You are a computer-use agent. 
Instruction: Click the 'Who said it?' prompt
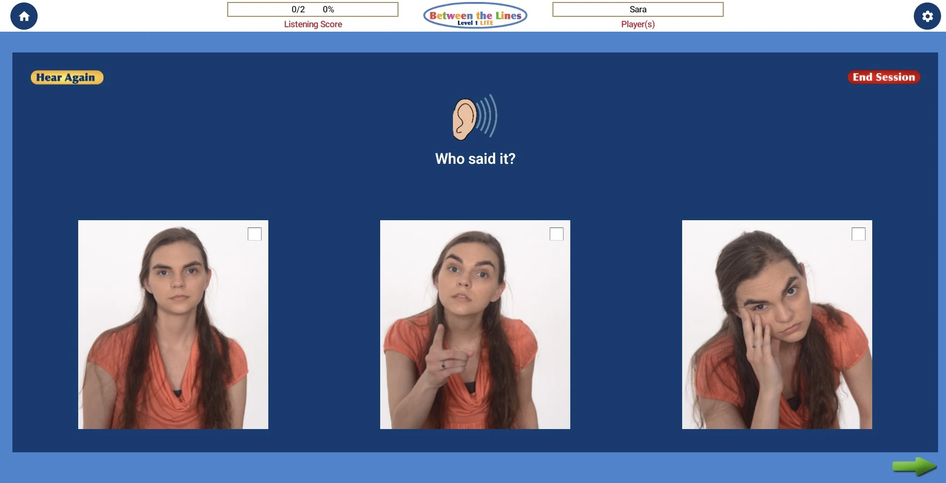tap(475, 159)
